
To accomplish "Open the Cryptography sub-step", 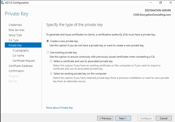I will [21, 50].
